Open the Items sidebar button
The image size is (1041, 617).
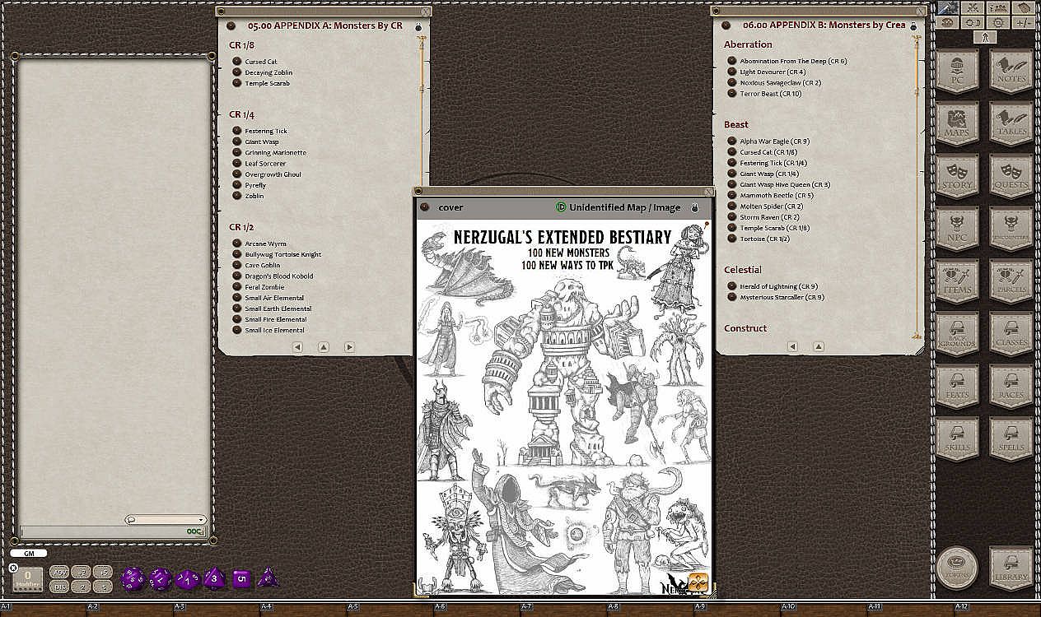957,282
